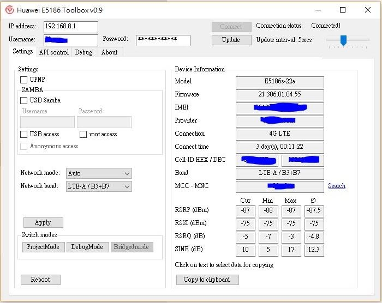Click the IMEI value field

click(279, 108)
